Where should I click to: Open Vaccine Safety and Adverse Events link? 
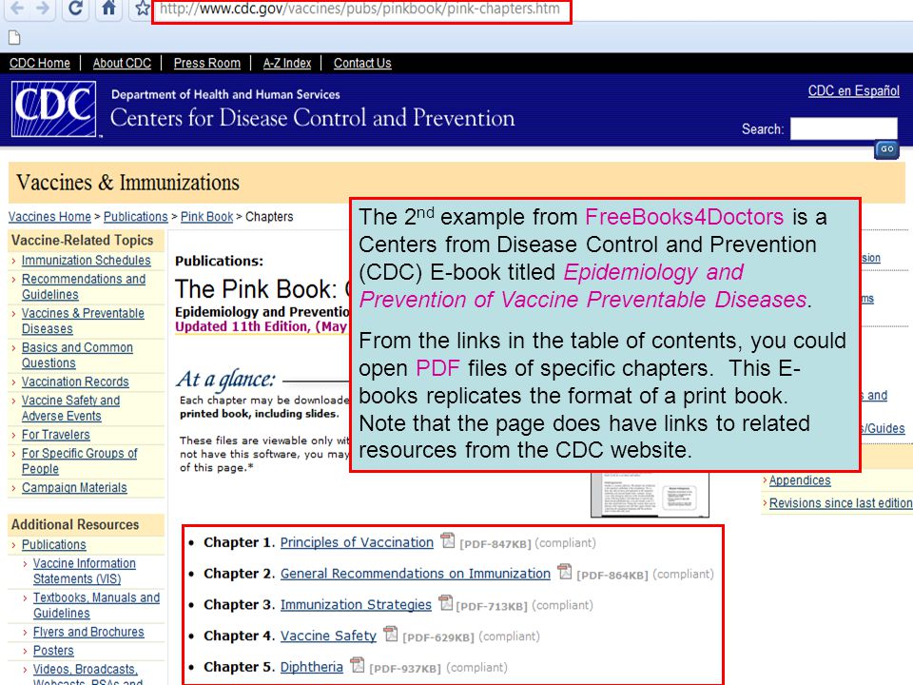[x=70, y=408]
